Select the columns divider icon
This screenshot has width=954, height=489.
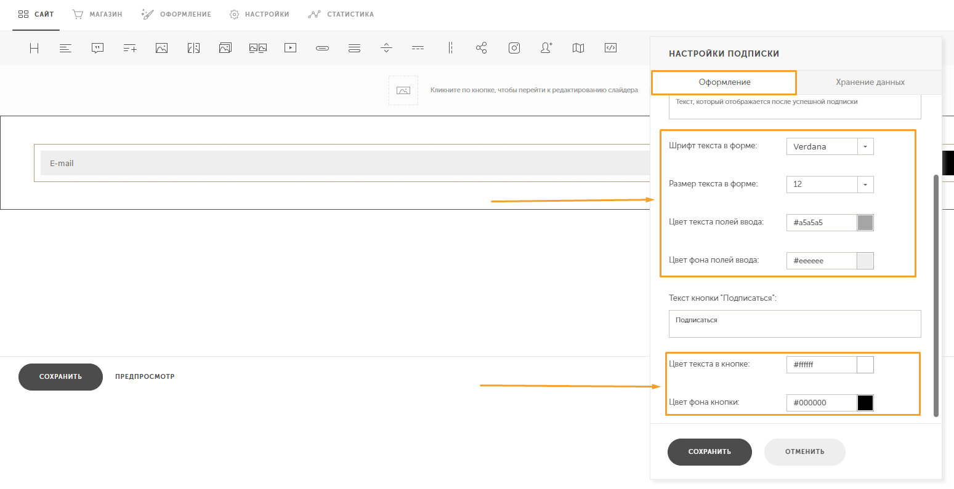click(x=450, y=48)
